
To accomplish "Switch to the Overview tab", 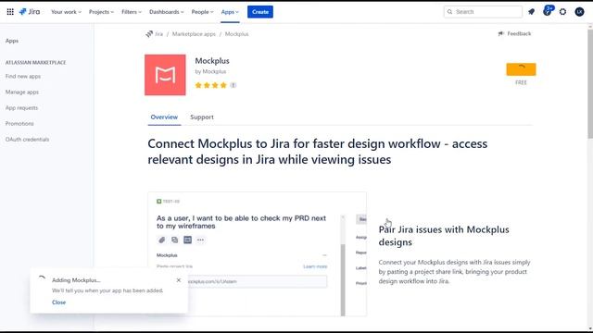I will coord(164,117).
